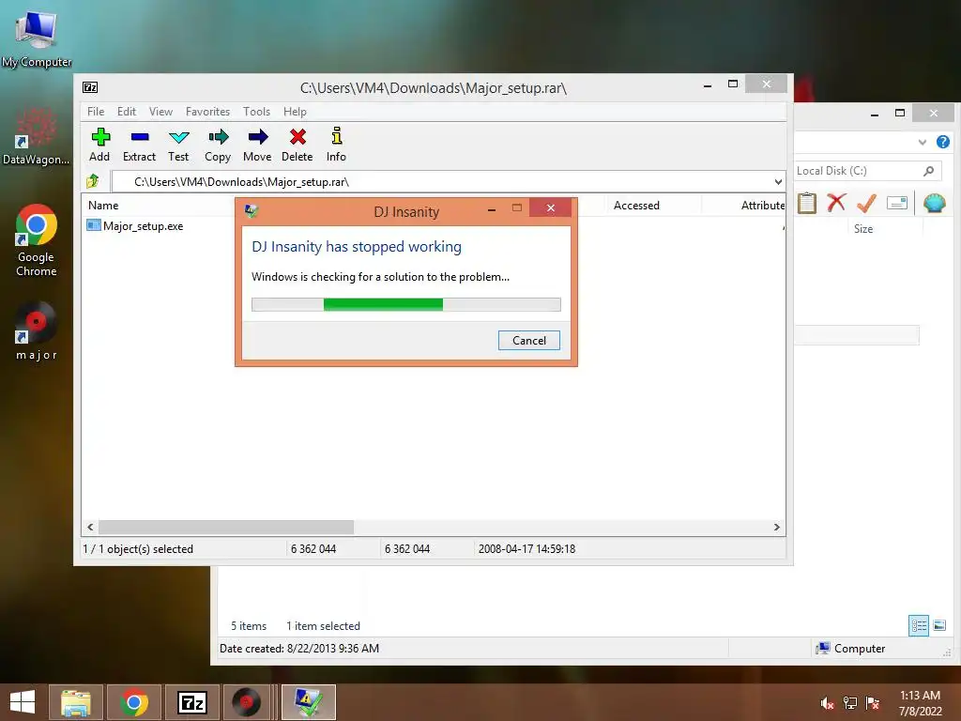Screen dimensions: 961x721
Task: Click the Windows Start button
Action: pyautogui.click(x=23, y=702)
